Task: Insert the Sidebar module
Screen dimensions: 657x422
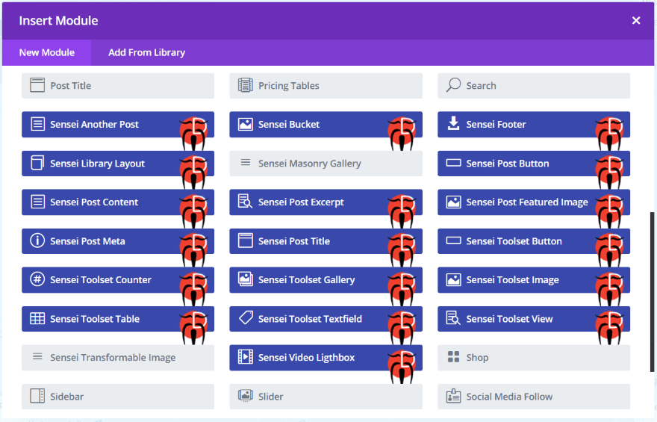Action: (118, 397)
